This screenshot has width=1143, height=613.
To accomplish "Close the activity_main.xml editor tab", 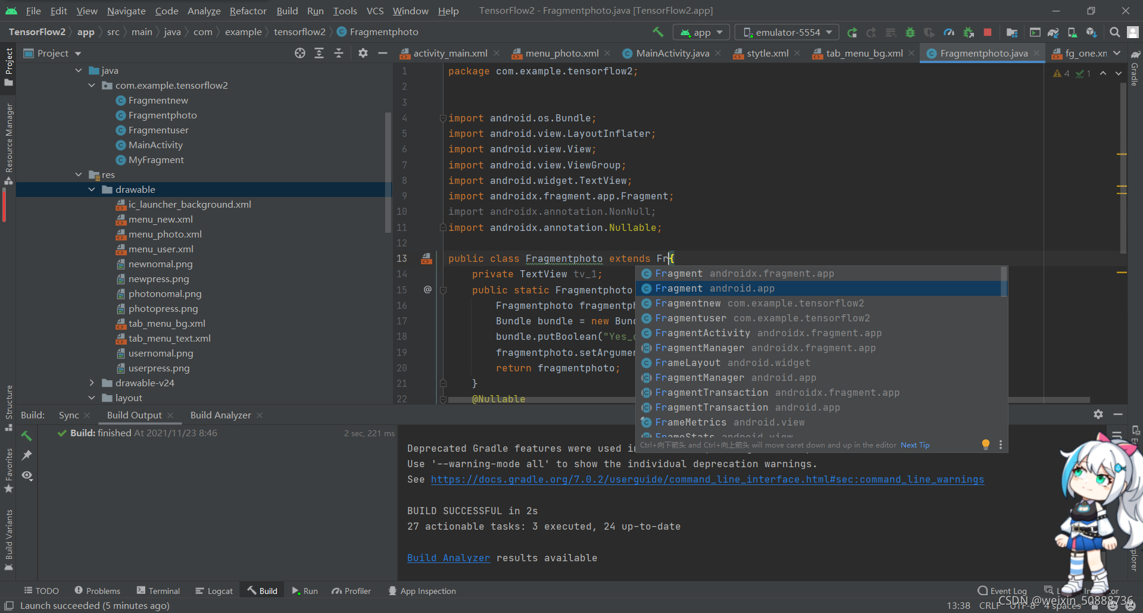I will (x=496, y=53).
